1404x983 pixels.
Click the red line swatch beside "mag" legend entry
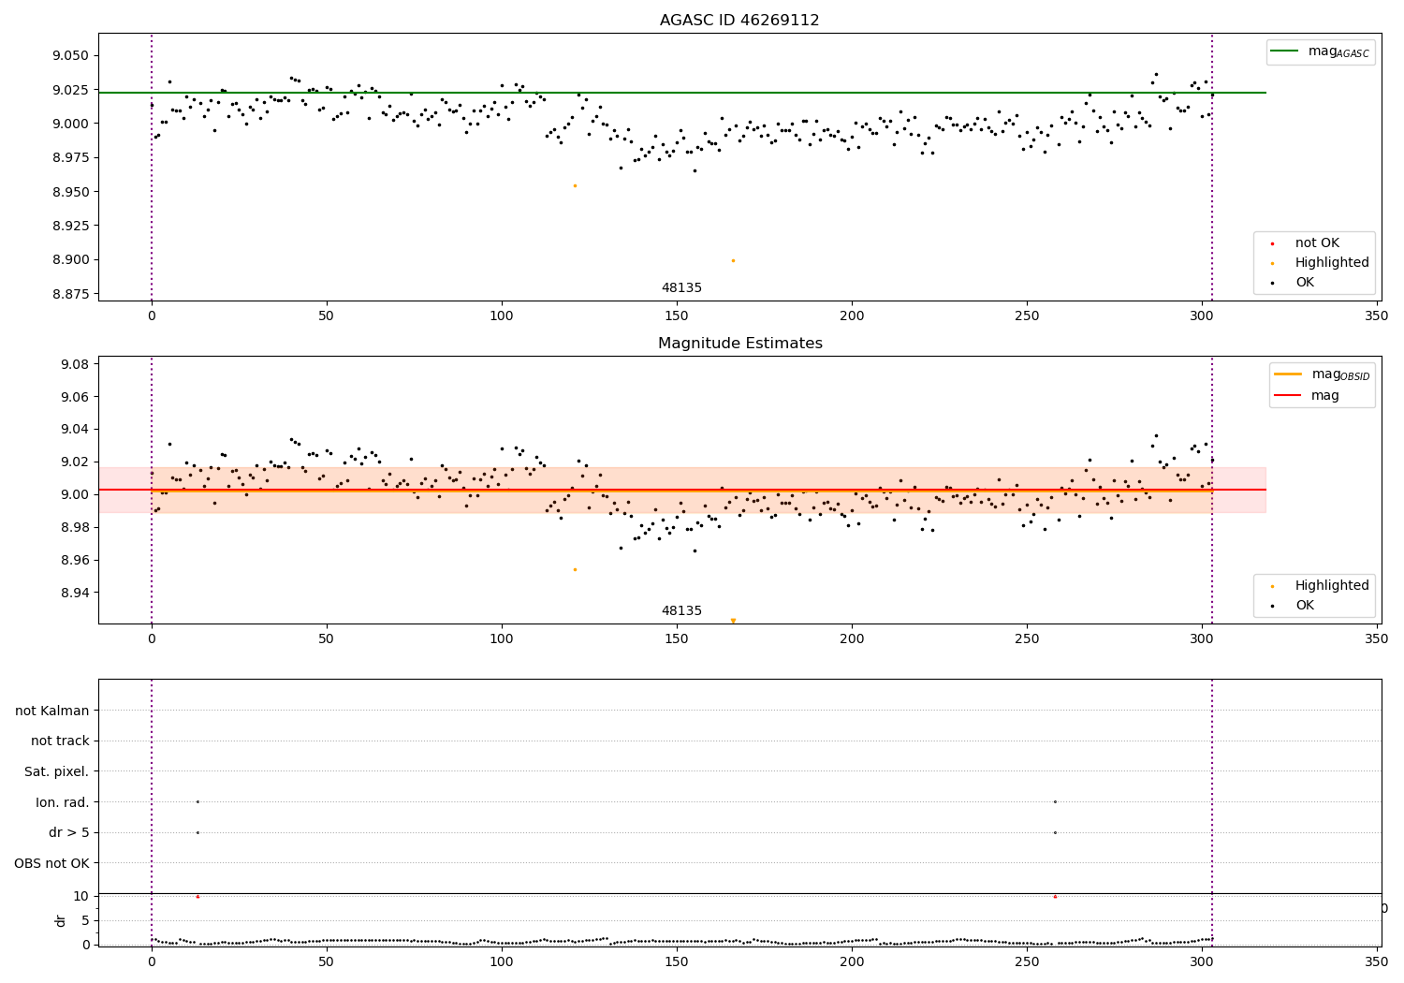point(1289,396)
